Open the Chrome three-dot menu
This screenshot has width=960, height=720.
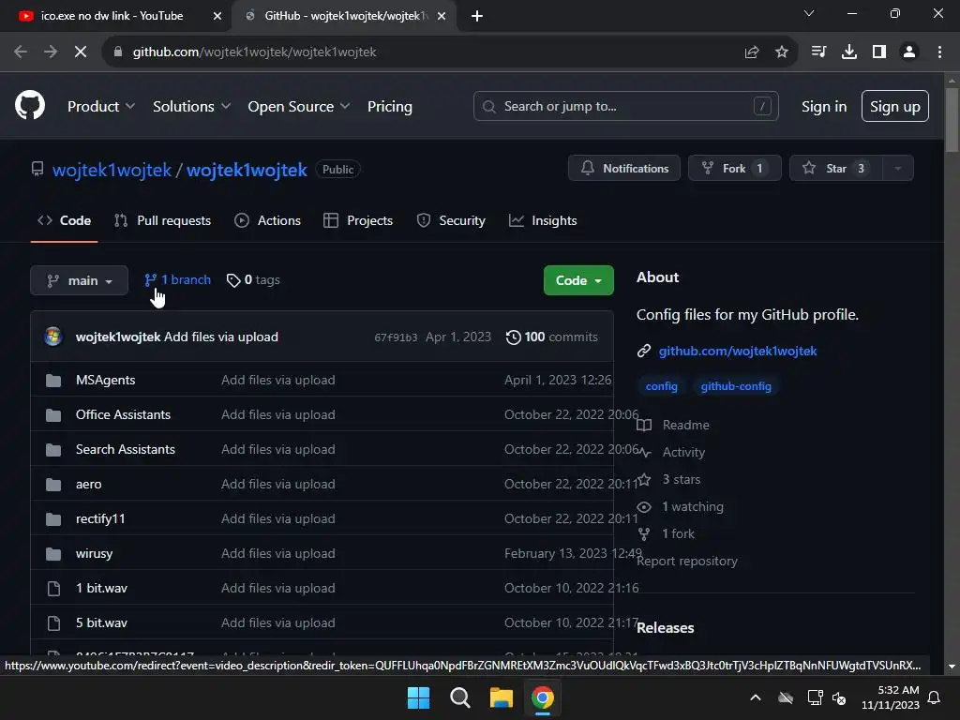click(939, 52)
